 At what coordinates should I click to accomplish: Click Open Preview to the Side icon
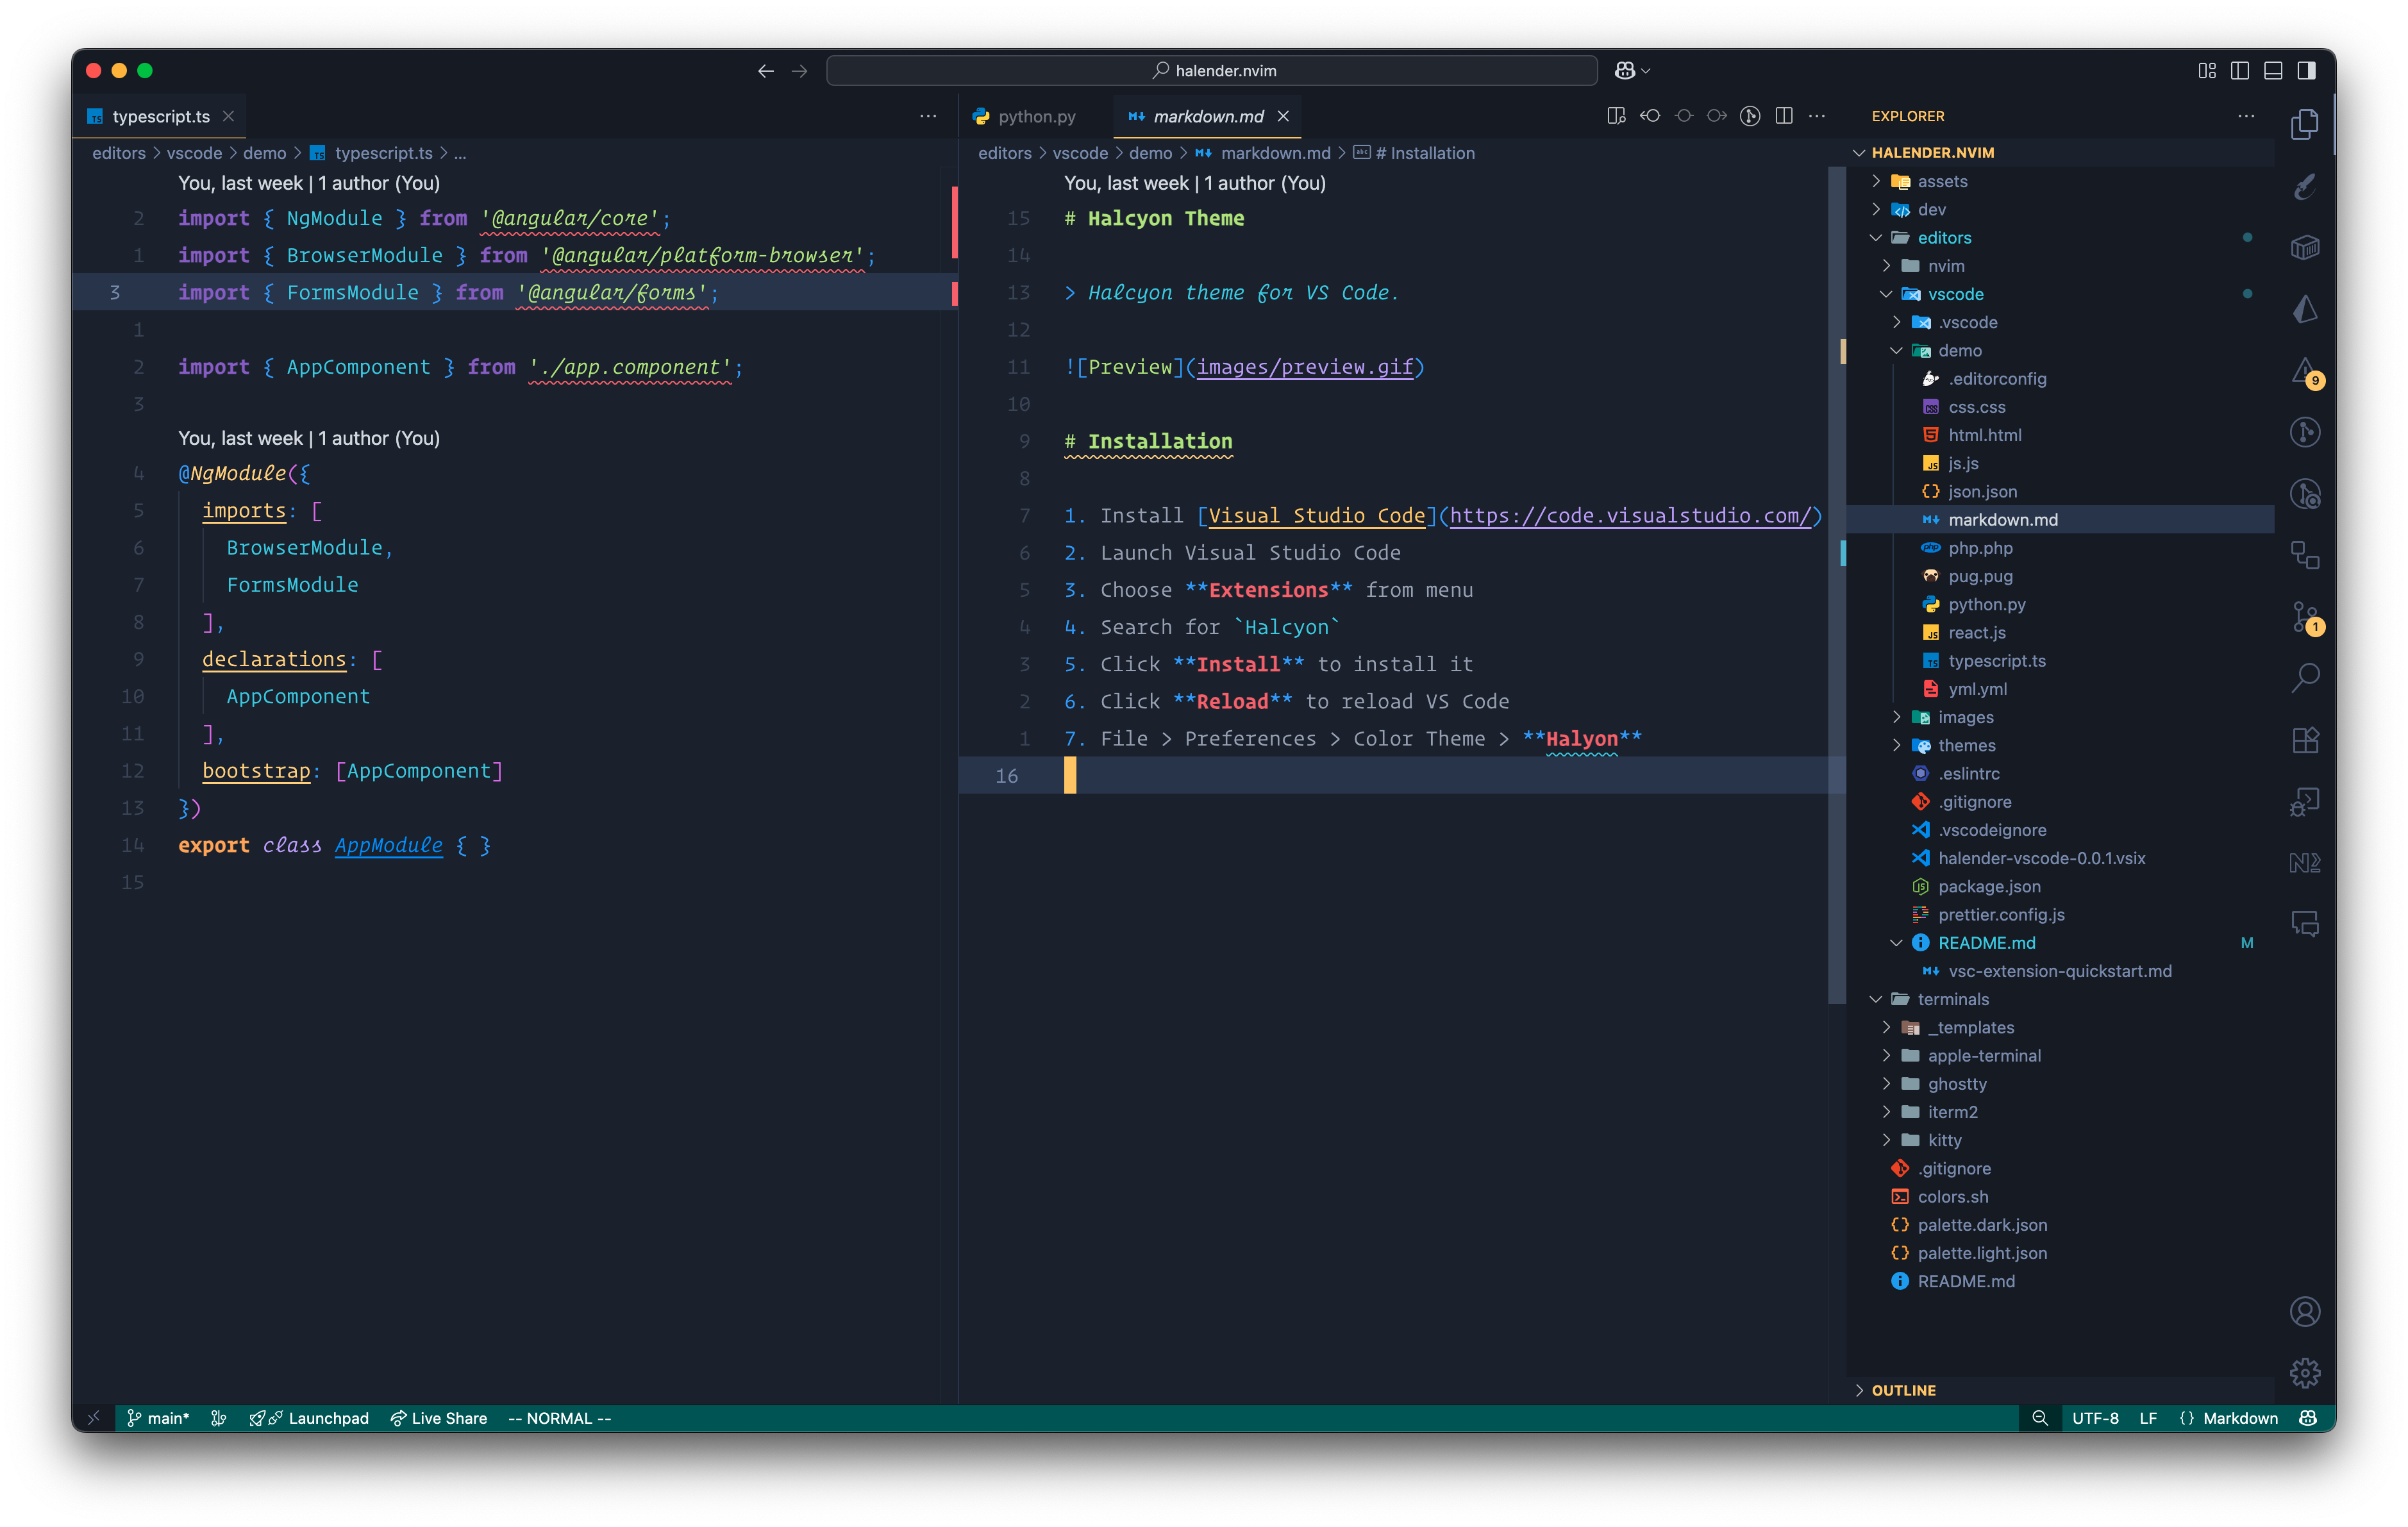tap(1616, 116)
